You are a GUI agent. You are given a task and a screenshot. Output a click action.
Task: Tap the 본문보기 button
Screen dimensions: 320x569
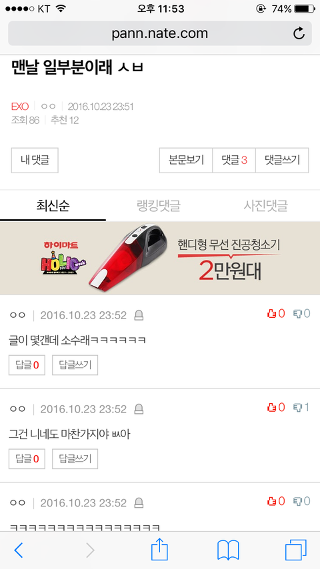click(186, 160)
